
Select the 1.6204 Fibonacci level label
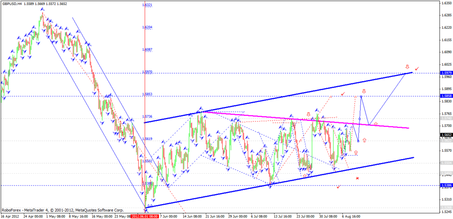147,27
